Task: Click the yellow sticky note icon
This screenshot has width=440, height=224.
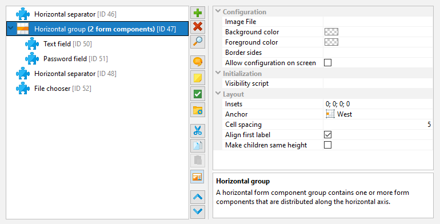Action: point(198,78)
